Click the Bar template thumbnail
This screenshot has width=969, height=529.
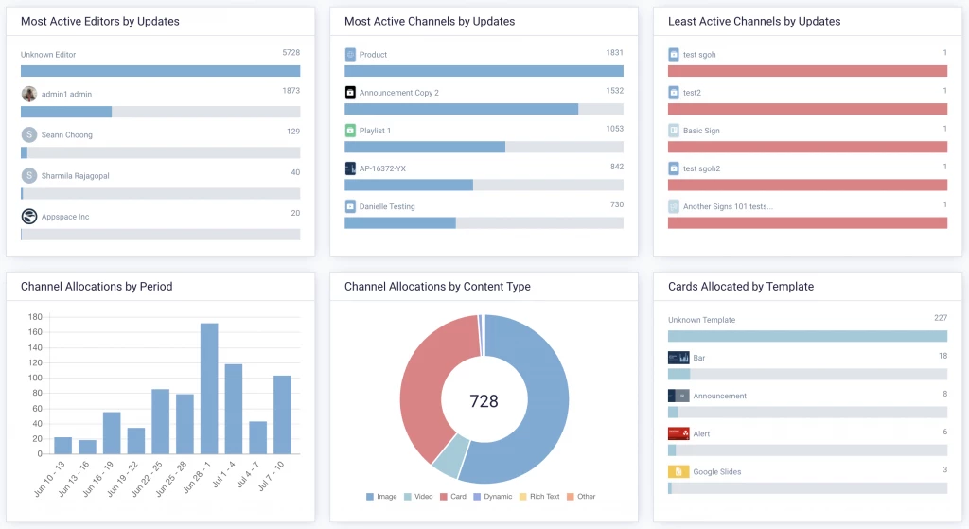[x=678, y=358]
